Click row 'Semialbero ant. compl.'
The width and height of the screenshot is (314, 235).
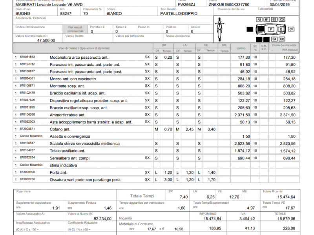pyautogui.click(x=156, y=158)
